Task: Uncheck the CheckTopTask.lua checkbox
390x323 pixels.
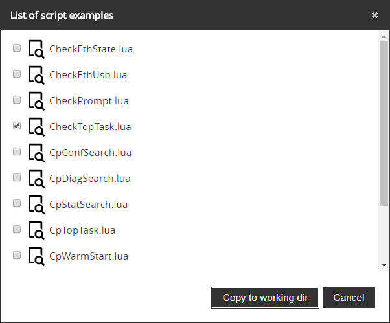Action: (x=17, y=126)
